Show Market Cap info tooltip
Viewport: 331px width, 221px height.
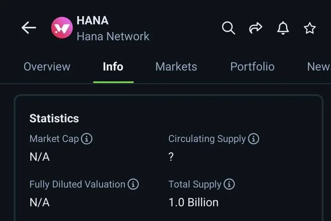tap(86, 139)
